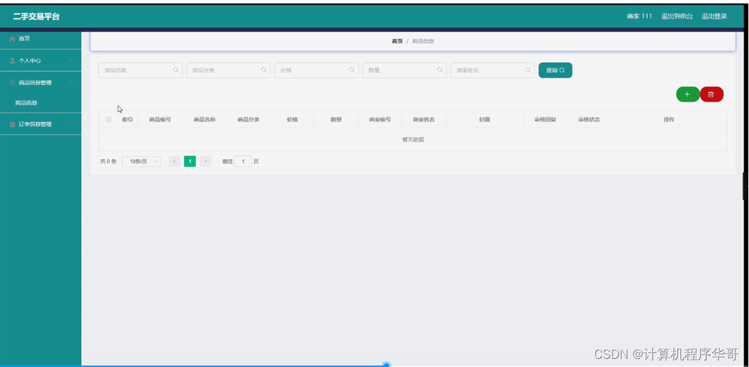This screenshot has width=749, height=367.
Task: Click search icon in 数量 field
Action: point(440,70)
